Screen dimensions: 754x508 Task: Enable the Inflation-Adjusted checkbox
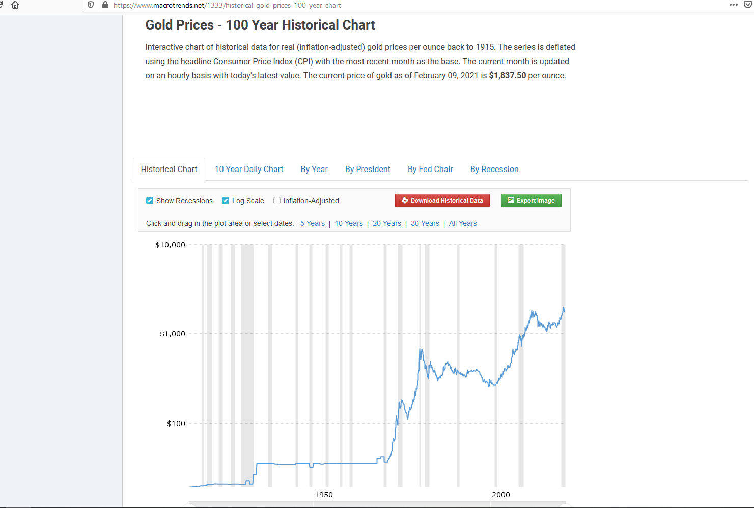click(277, 201)
